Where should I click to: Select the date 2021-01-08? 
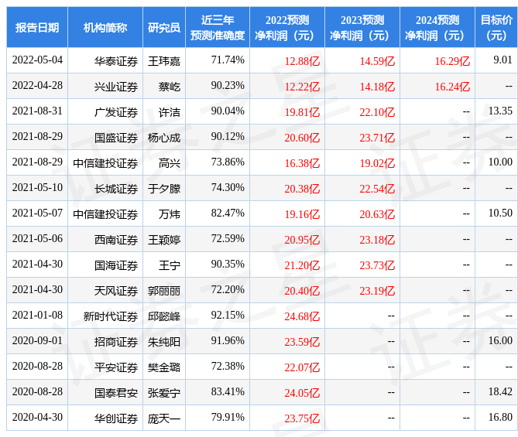point(37,316)
